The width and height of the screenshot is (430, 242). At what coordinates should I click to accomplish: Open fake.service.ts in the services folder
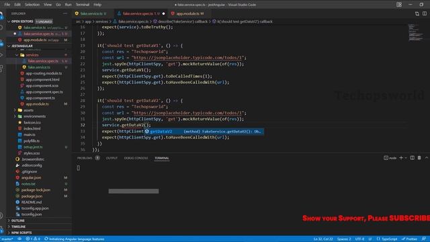pyautogui.click(x=39, y=67)
